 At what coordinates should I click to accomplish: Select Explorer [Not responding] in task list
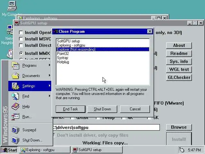click(x=102, y=49)
